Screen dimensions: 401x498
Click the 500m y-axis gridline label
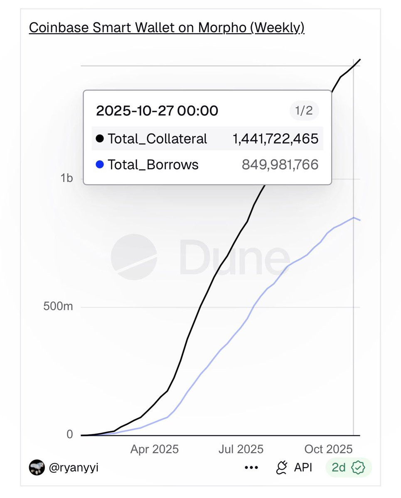point(58,307)
